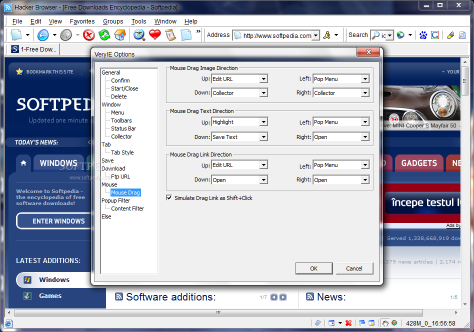Click the new page toolbar icon
This screenshot has height=332, width=474.
tap(15, 35)
